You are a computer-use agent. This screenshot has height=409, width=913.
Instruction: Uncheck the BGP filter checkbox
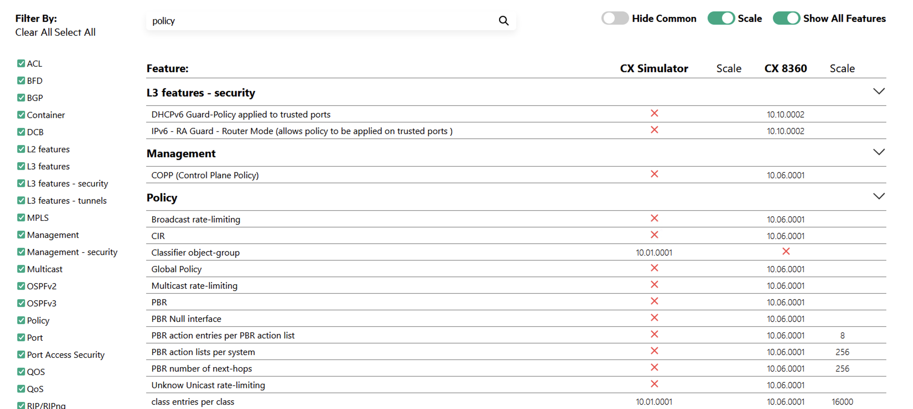pyautogui.click(x=21, y=97)
